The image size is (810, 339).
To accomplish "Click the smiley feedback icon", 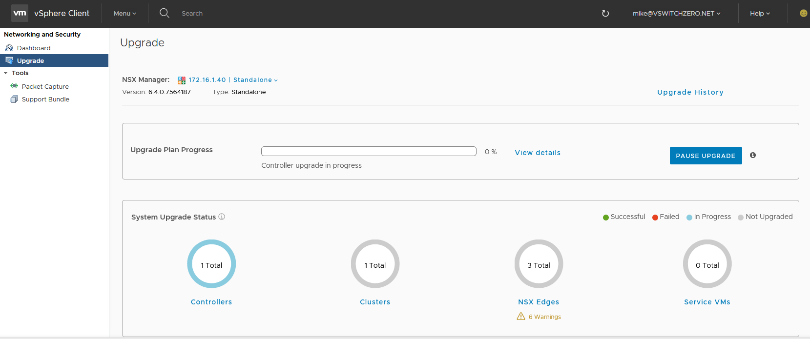I will point(803,13).
